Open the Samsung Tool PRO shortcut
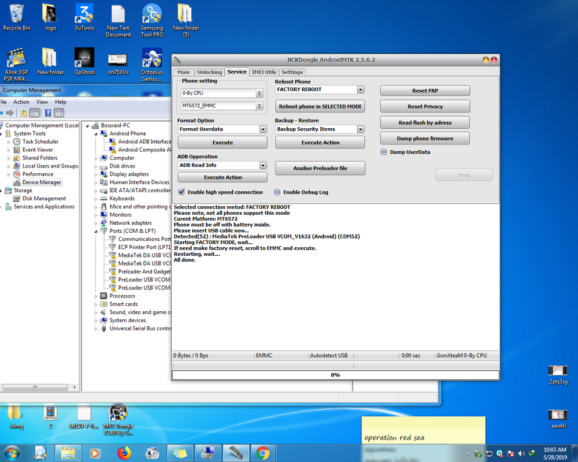Screen dimensions: 578x462 tap(152, 21)
